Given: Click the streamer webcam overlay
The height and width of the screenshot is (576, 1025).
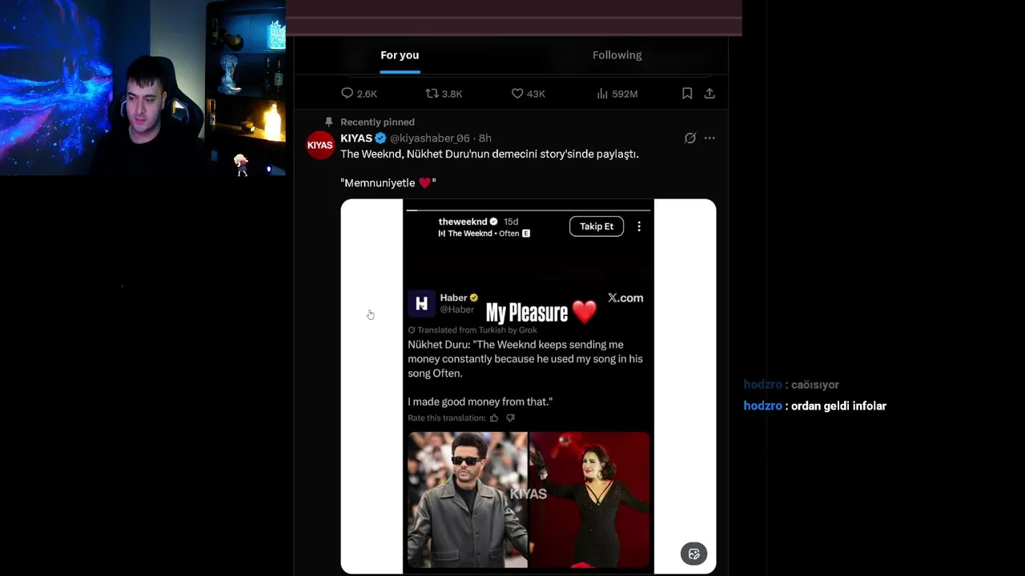Looking at the screenshot, I should (143, 87).
